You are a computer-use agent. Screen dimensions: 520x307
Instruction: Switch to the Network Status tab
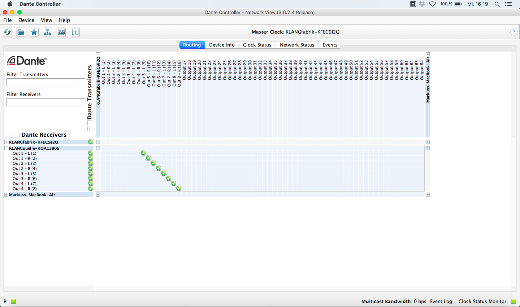(297, 45)
